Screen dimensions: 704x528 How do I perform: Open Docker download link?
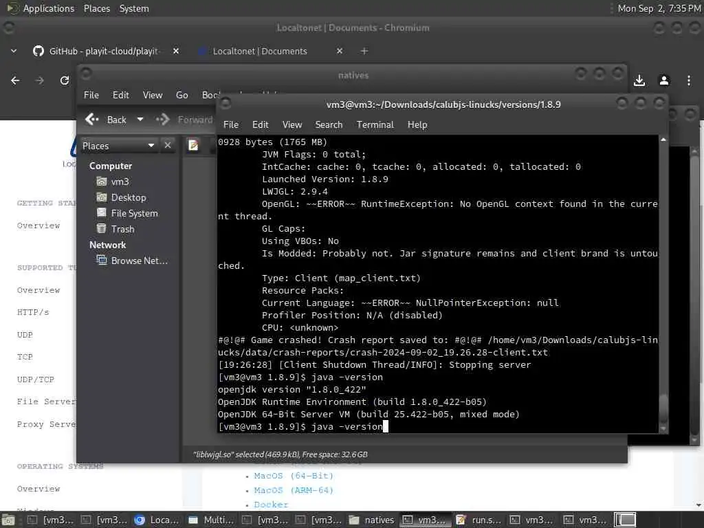point(271,505)
